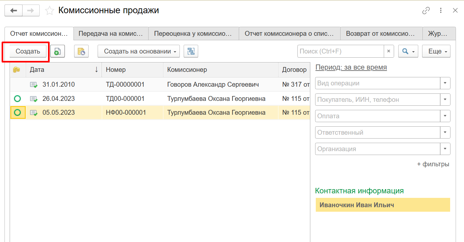
Task: Copy link using the chain icon
Action: point(426,11)
